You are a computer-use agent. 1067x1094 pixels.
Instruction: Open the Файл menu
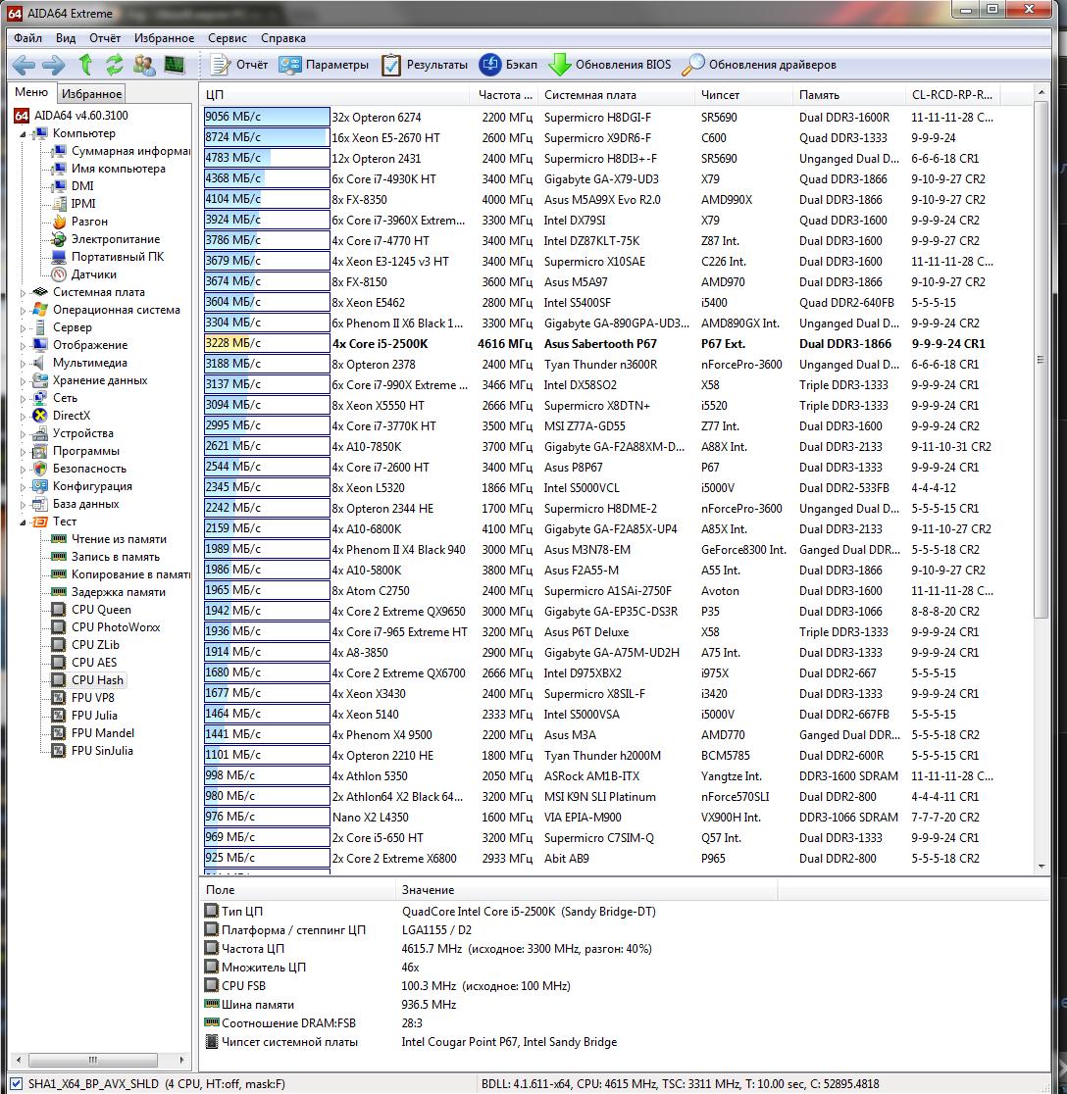pos(27,38)
